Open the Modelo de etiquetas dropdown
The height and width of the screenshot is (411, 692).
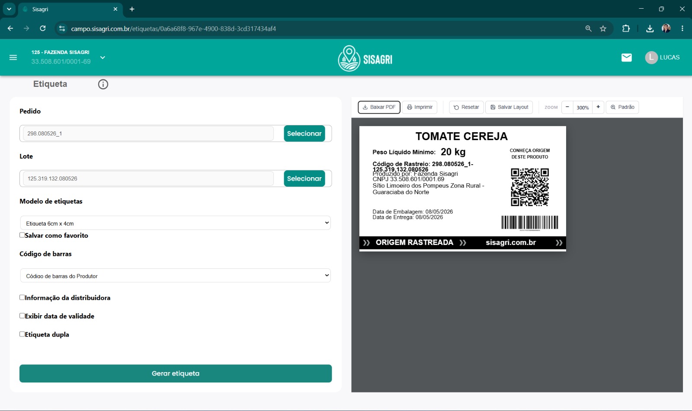pyautogui.click(x=175, y=223)
